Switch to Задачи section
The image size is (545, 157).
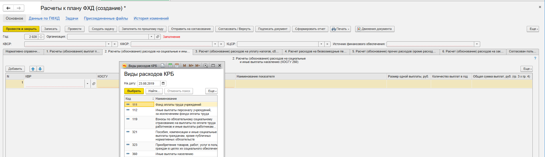coord(72,18)
